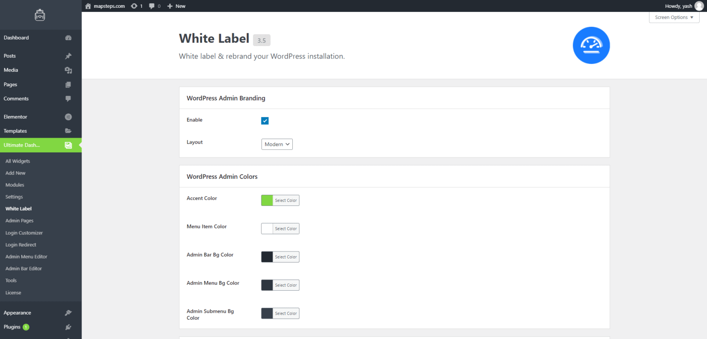
Task: Open the Media library icon
Action: (x=68, y=70)
